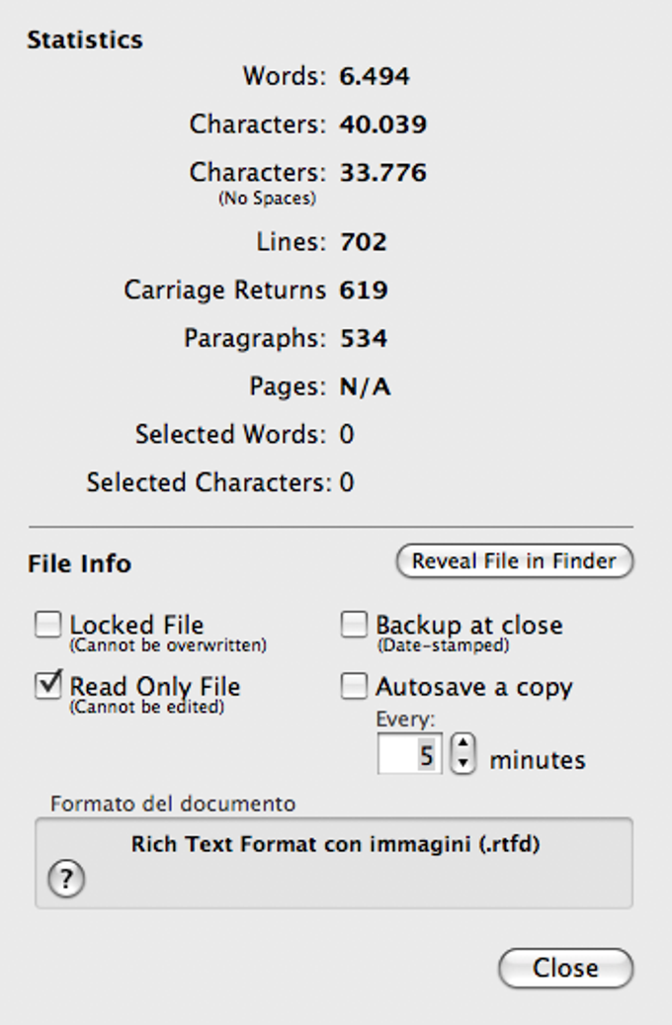
Task: Close the statistics dialog
Action: pyautogui.click(x=565, y=969)
